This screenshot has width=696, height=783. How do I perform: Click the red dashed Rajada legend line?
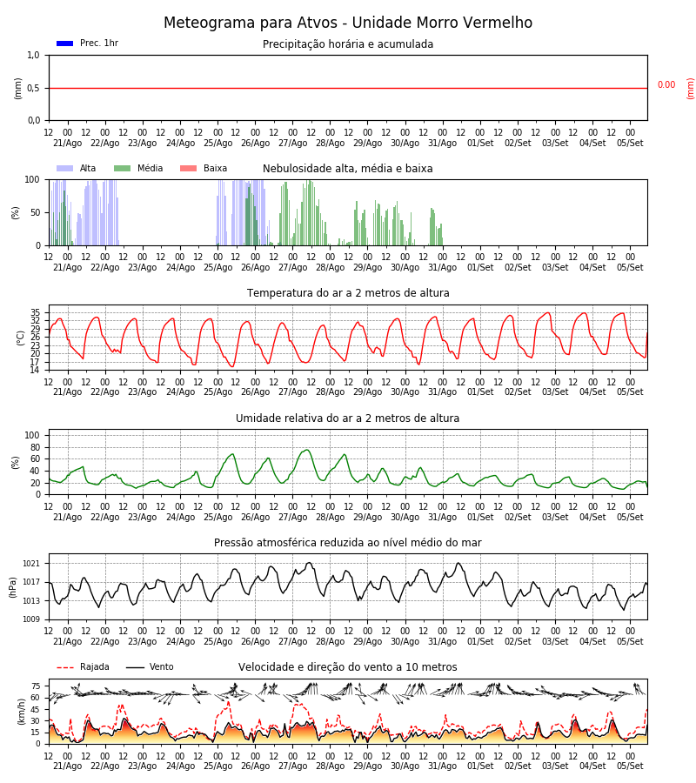pyautogui.click(x=65, y=667)
